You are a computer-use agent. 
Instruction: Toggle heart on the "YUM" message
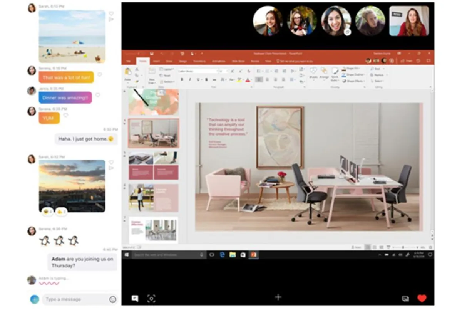pyautogui.click(x=66, y=115)
